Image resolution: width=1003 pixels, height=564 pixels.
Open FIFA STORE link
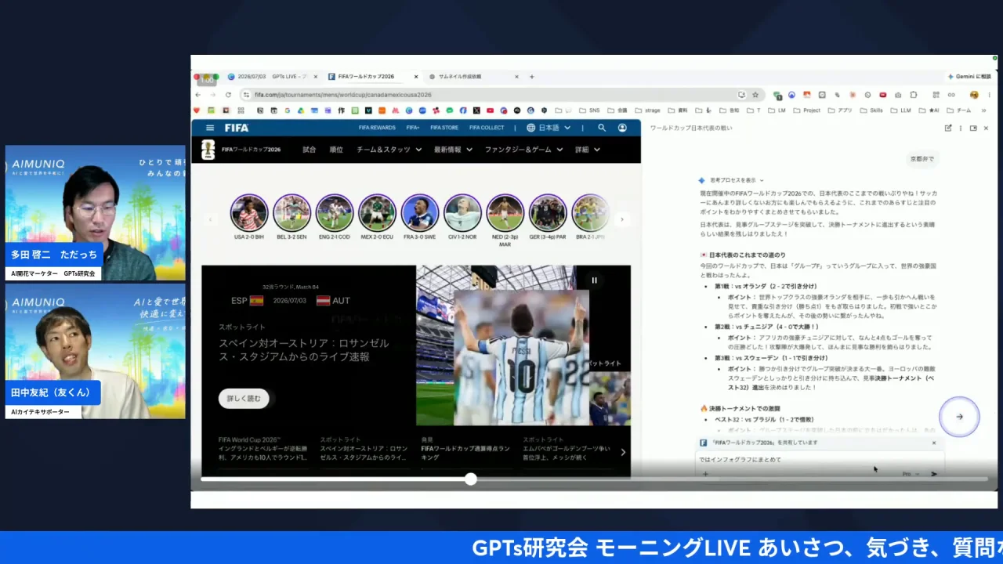point(444,128)
